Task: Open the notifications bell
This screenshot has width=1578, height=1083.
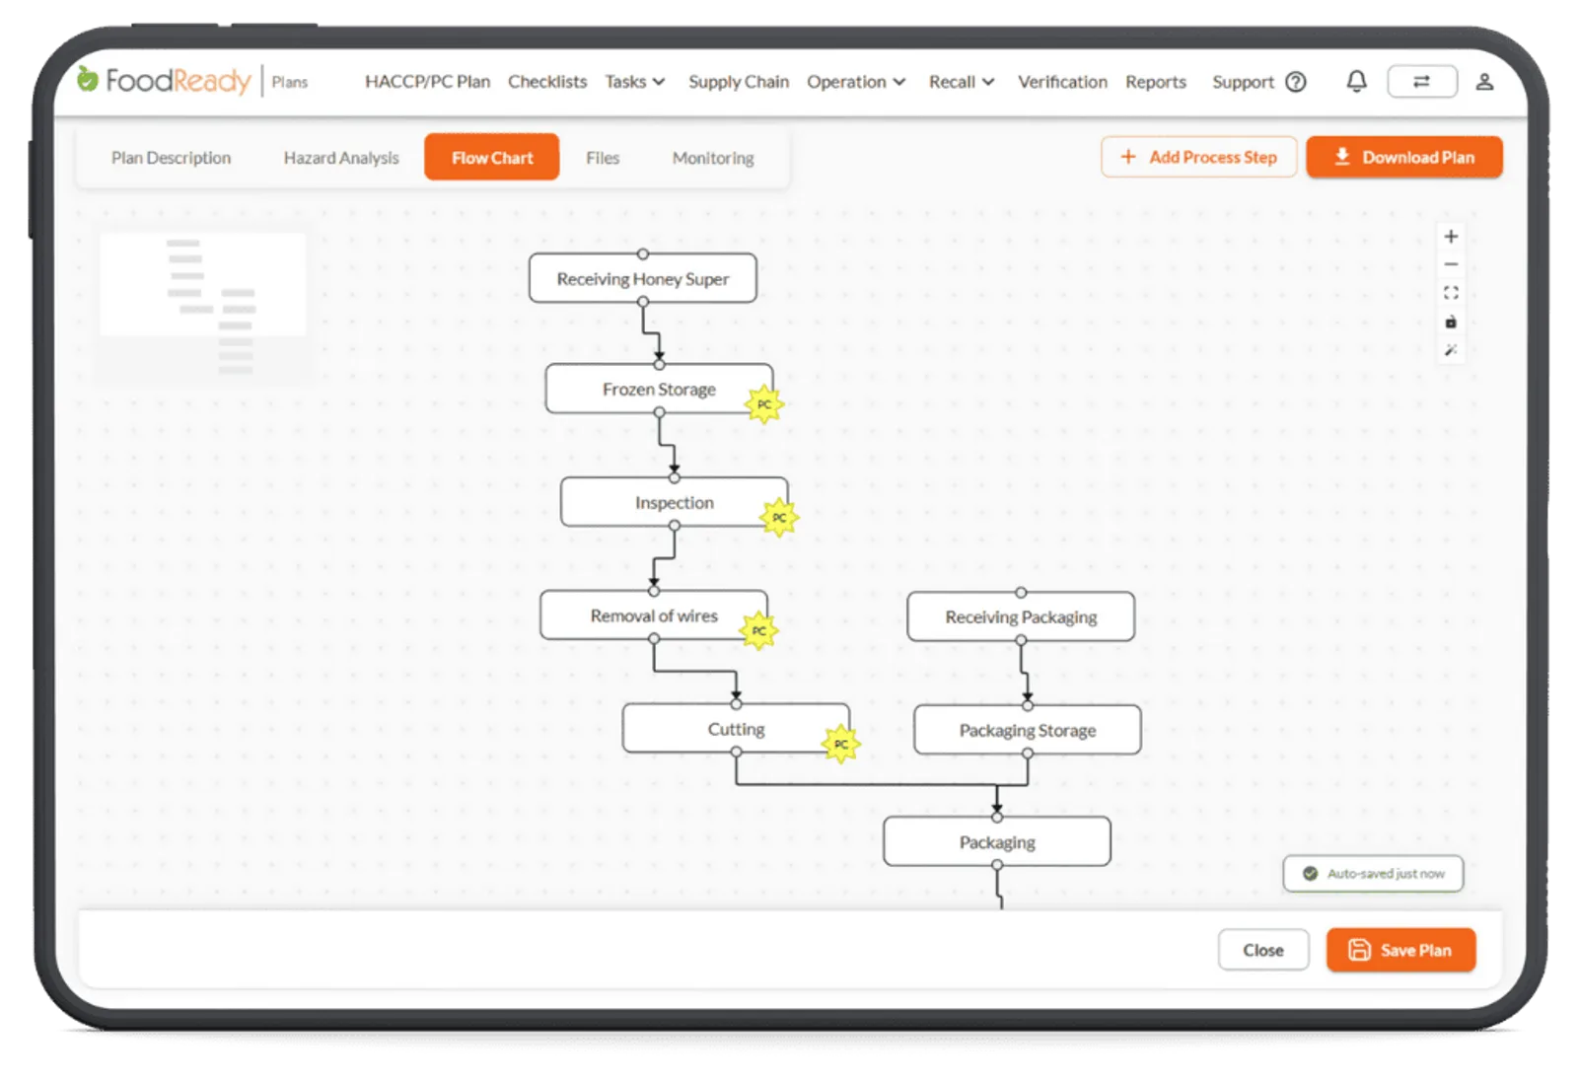Action: [1357, 81]
